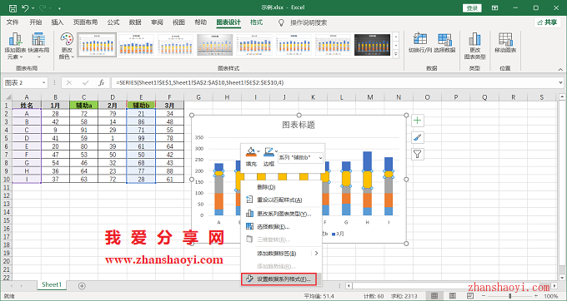Select the dark background chart style
Image resolution: width=567 pixels, height=301 pixels.
point(373,45)
